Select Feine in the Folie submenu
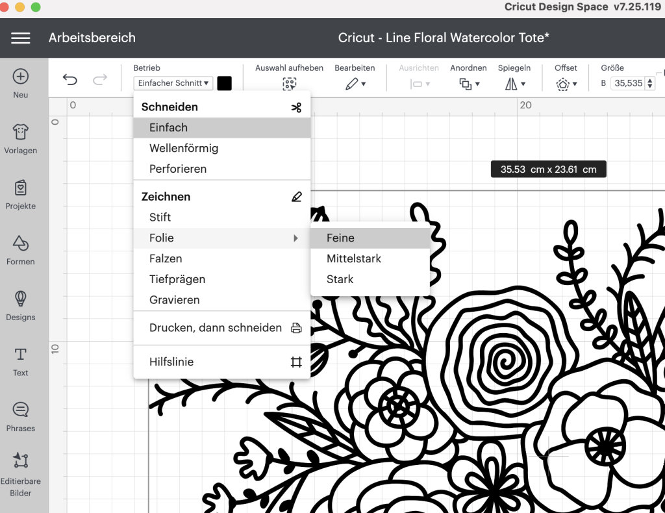 [x=340, y=238]
